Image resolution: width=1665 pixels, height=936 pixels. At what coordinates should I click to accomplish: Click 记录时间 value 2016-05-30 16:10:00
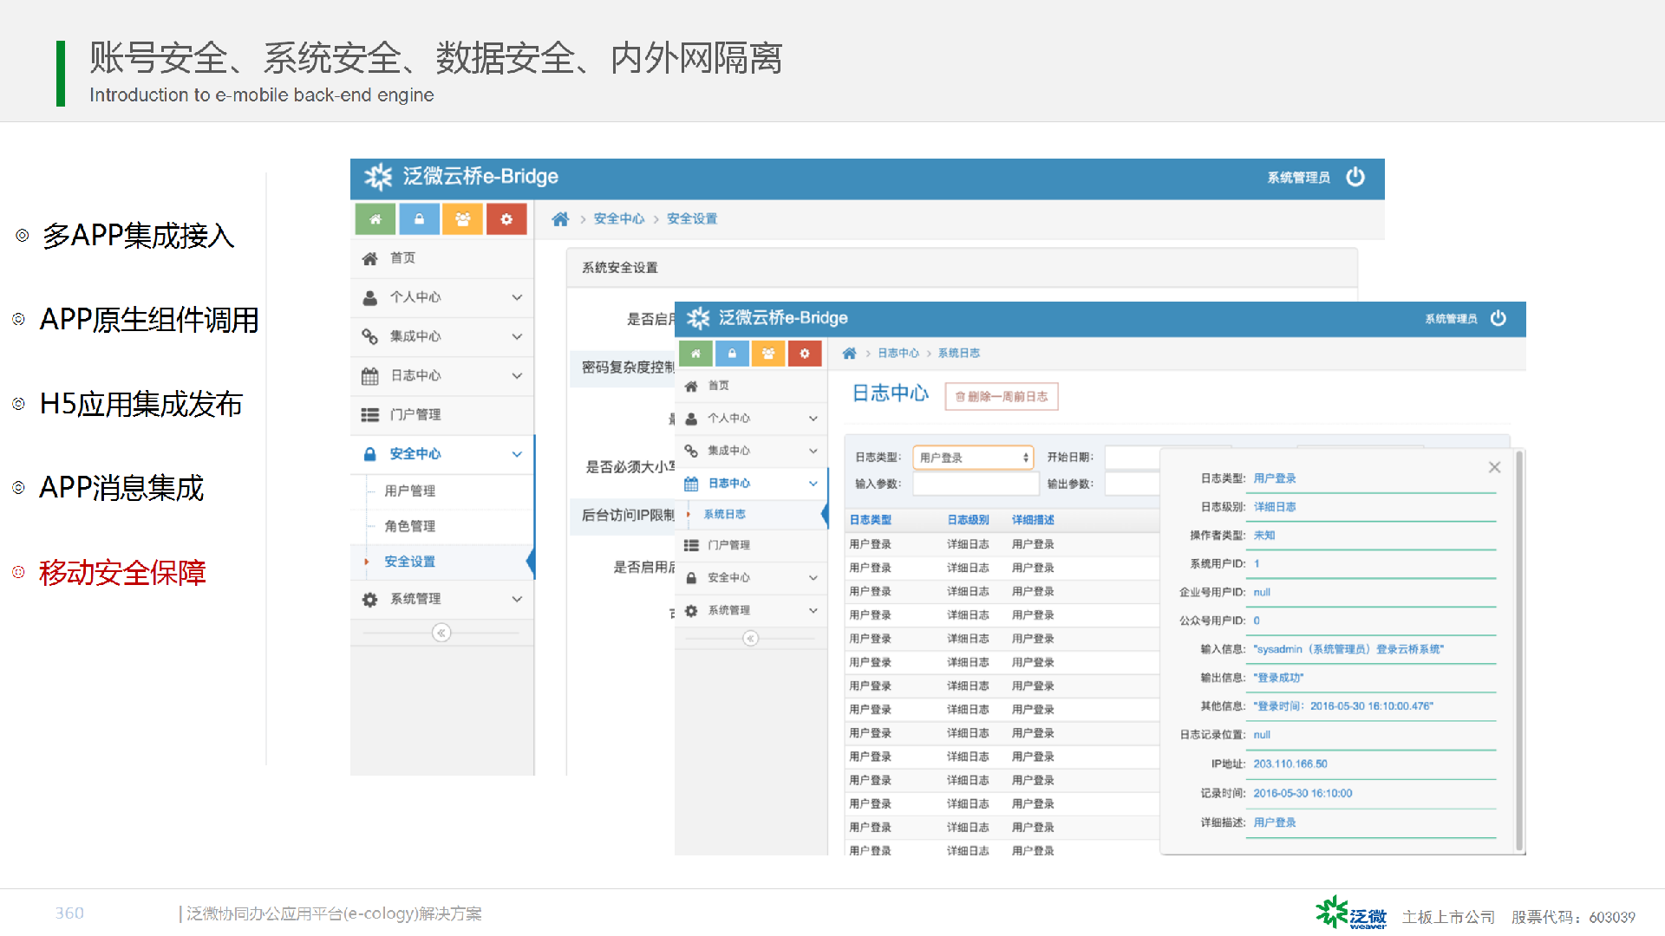click(x=1303, y=793)
